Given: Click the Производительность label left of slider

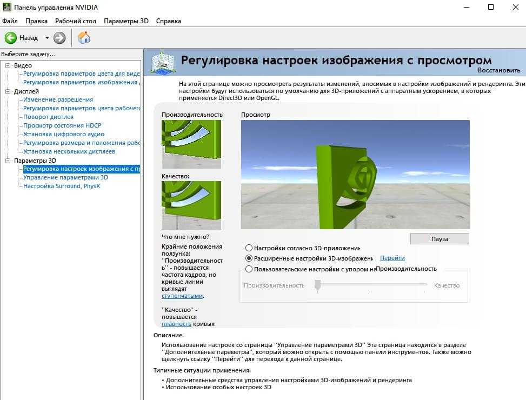Looking at the screenshot, I should 274,285.
